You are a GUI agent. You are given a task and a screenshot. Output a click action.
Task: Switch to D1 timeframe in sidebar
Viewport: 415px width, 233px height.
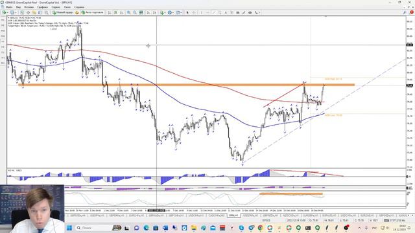pyautogui.click(x=3, y=52)
